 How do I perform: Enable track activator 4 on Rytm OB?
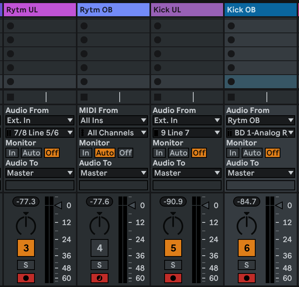[100, 248]
